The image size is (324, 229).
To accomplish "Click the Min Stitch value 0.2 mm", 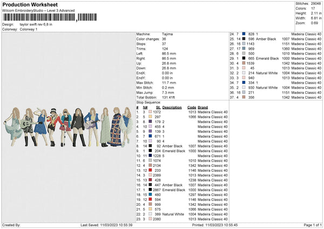I will coord(168,87).
